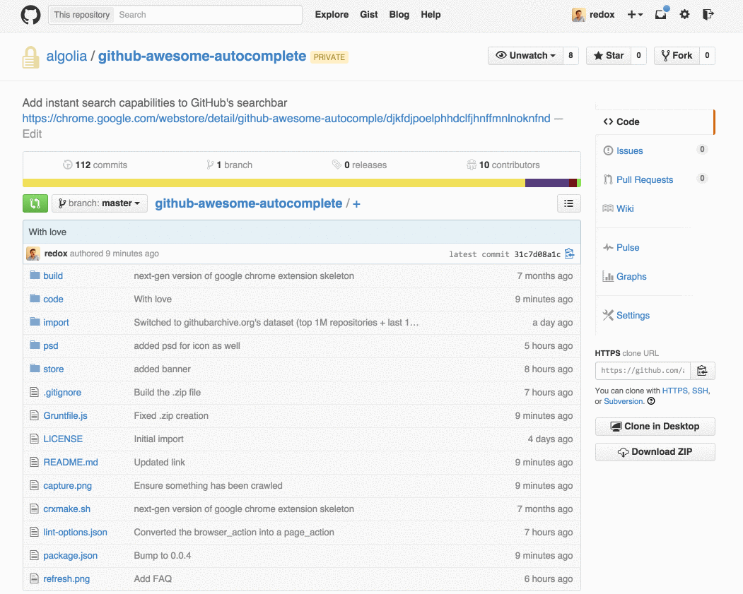
Task: Open the plus create-new dropdown in header
Action: (x=635, y=15)
